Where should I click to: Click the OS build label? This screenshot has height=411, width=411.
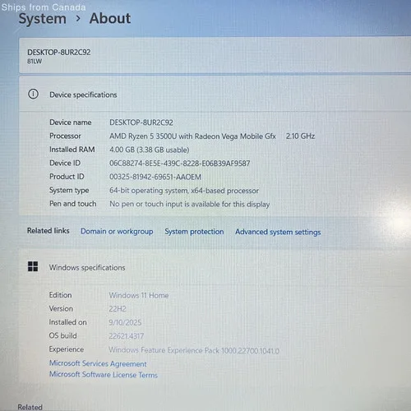tap(62, 335)
